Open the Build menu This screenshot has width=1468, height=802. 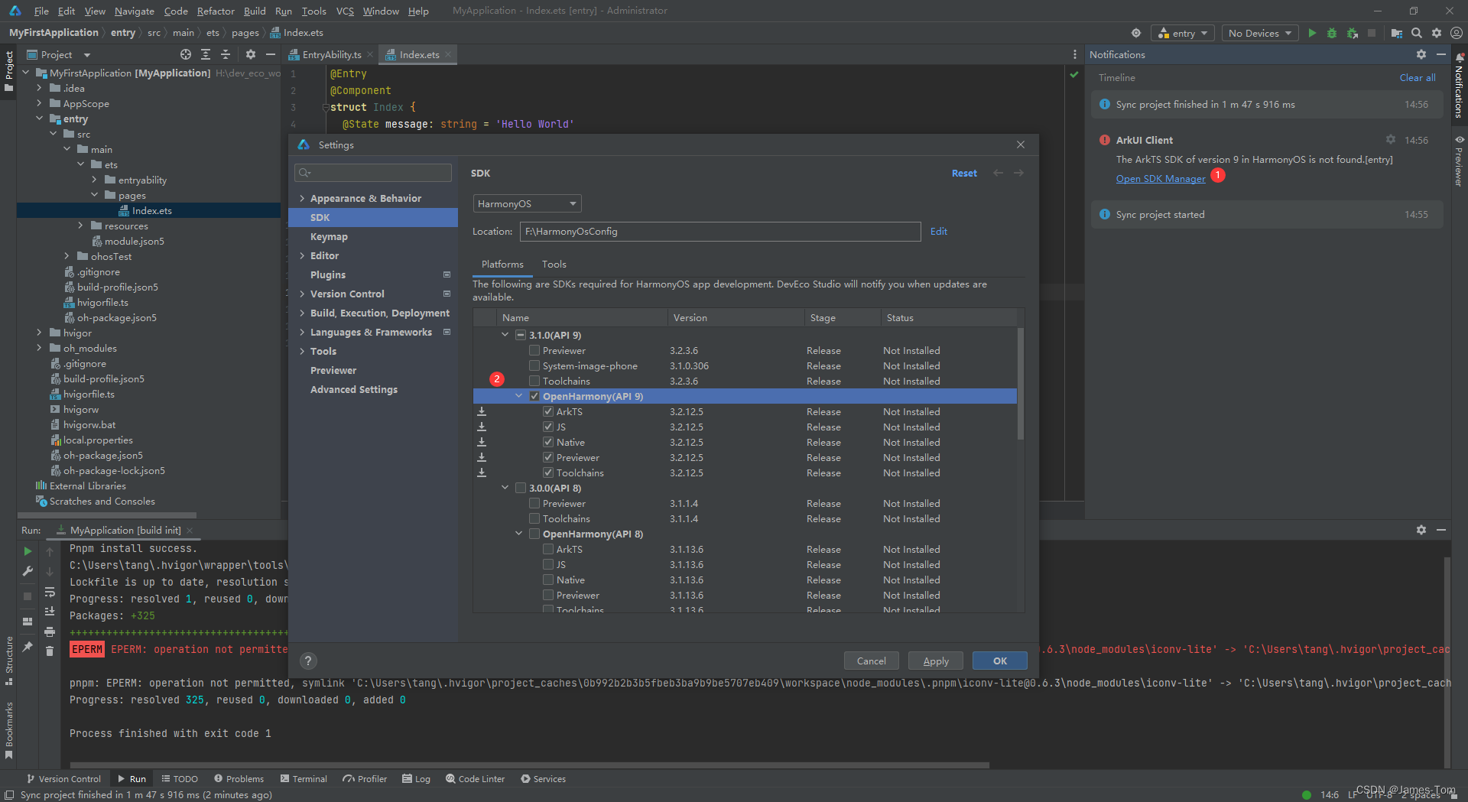pos(255,11)
